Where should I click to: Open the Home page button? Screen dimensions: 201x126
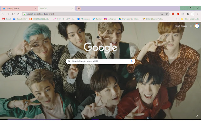tap(18, 14)
